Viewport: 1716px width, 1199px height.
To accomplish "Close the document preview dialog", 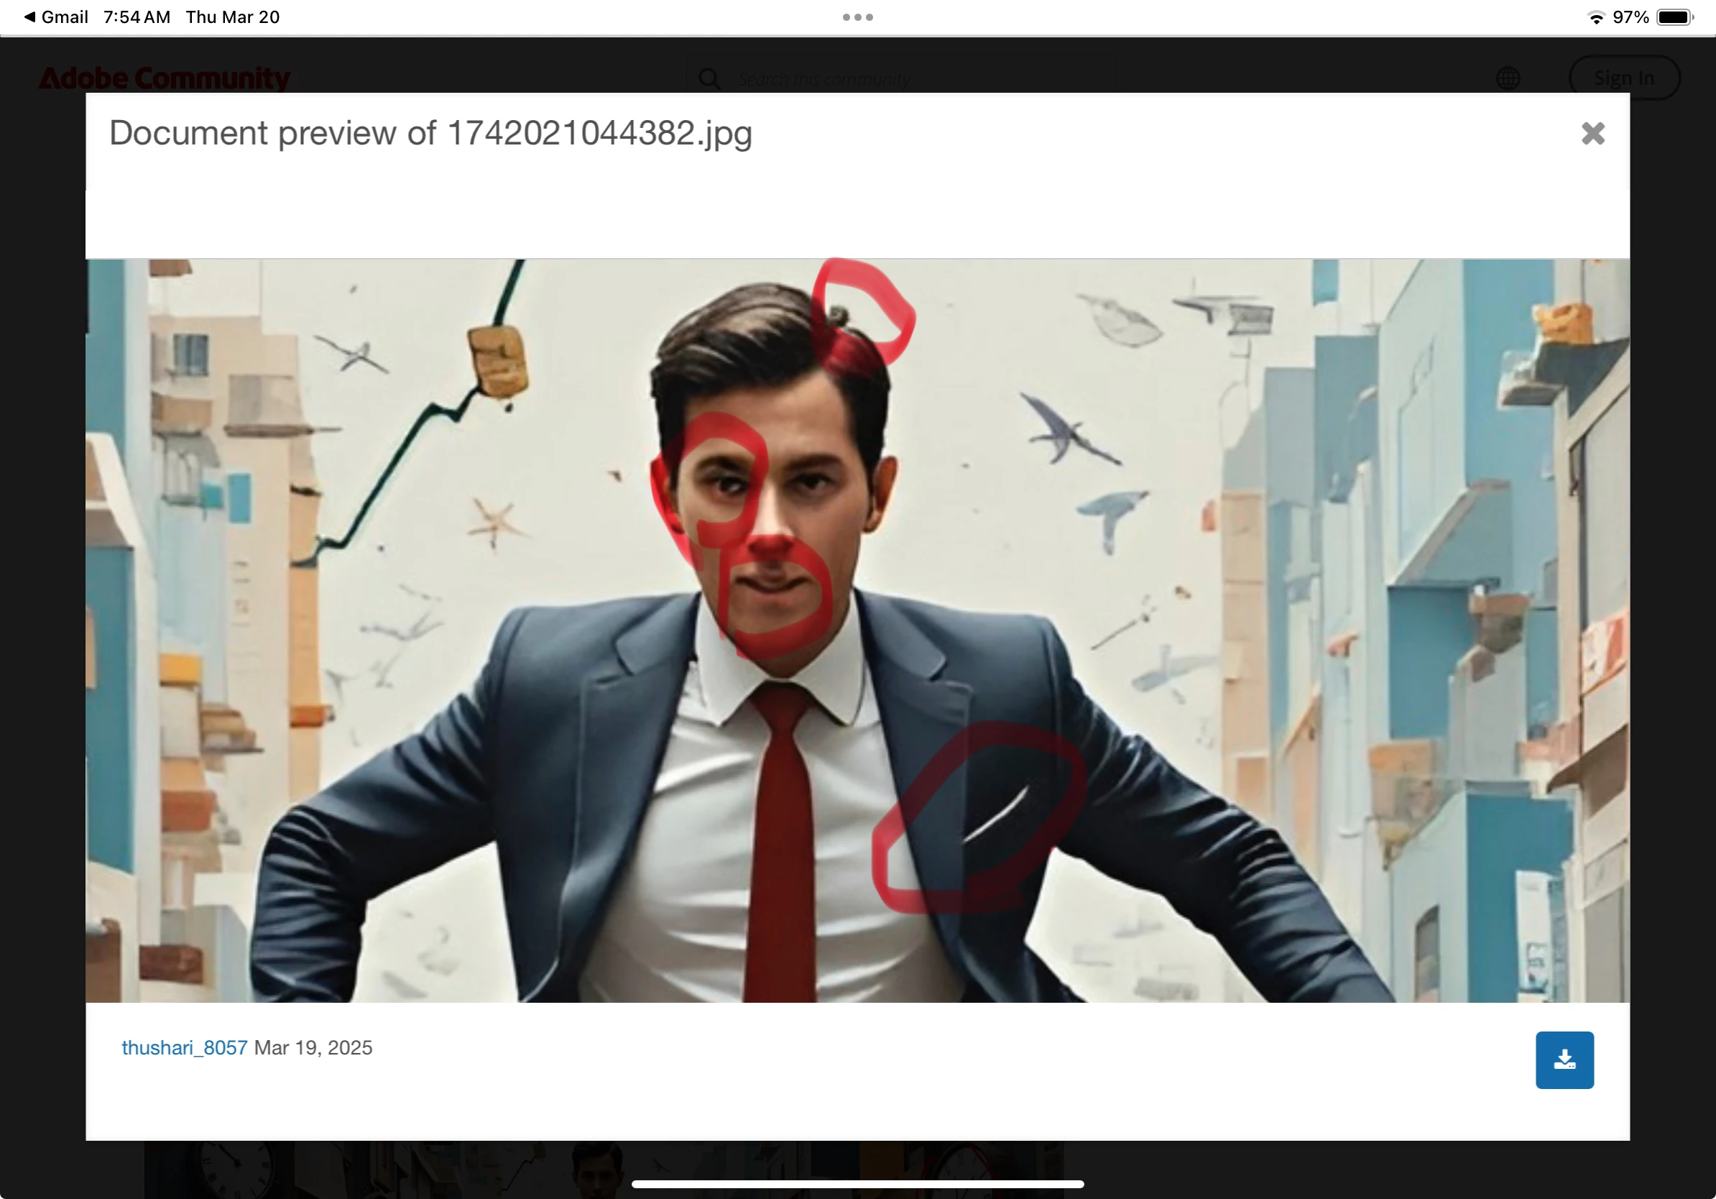I will [1592, 134].
